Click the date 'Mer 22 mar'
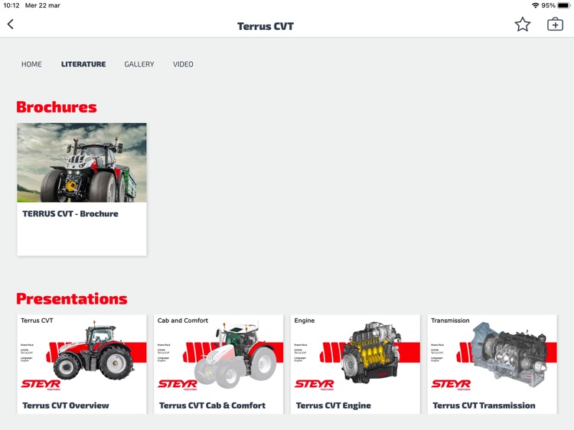The height and width of the screenshot is (430, 574). tap(42, 5)
